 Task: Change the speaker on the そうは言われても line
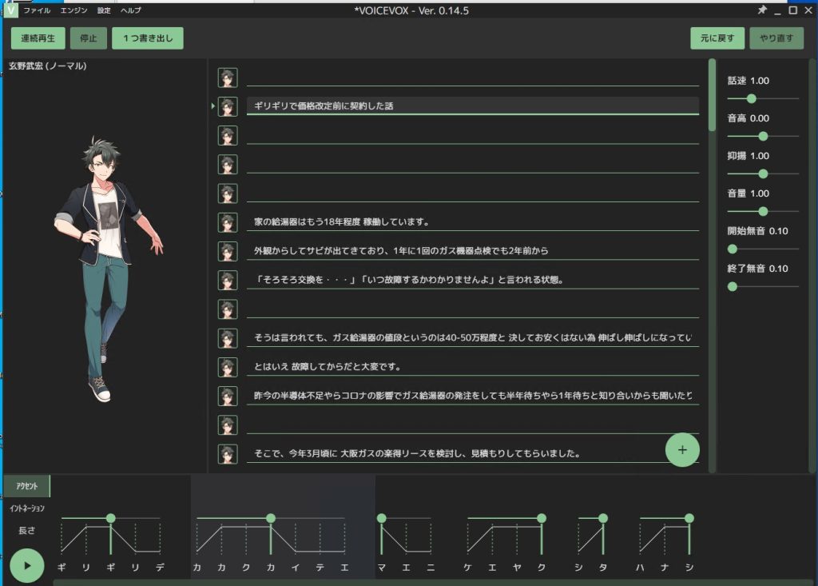click(x=228, y=338)
